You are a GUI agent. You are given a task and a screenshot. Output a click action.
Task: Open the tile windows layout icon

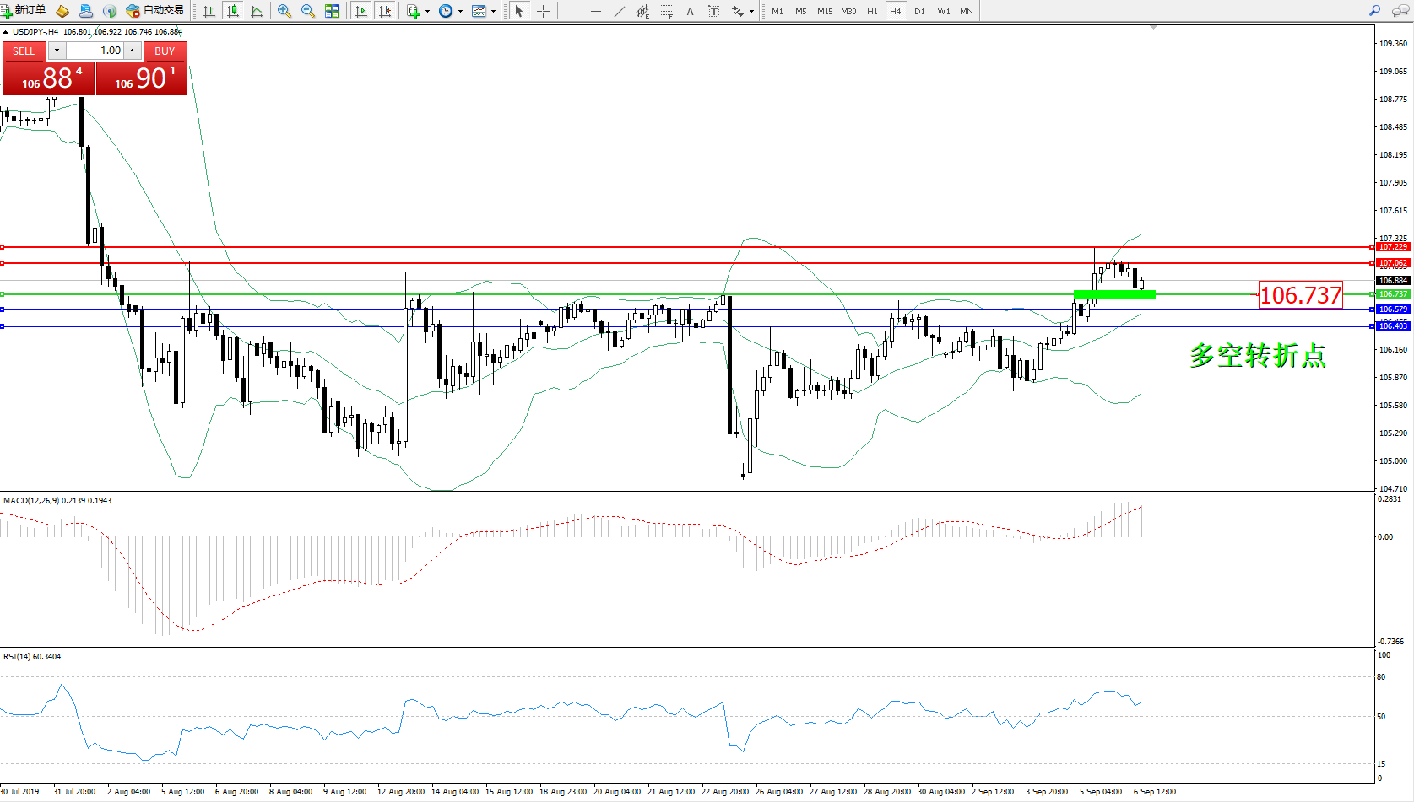point(332,11)
